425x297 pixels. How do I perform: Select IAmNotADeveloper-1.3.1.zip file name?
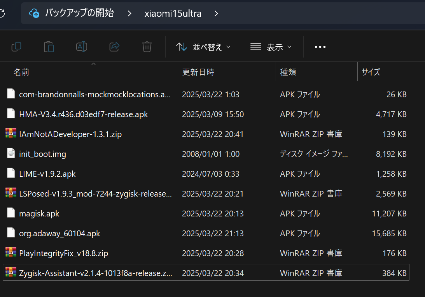coord(70,134)
